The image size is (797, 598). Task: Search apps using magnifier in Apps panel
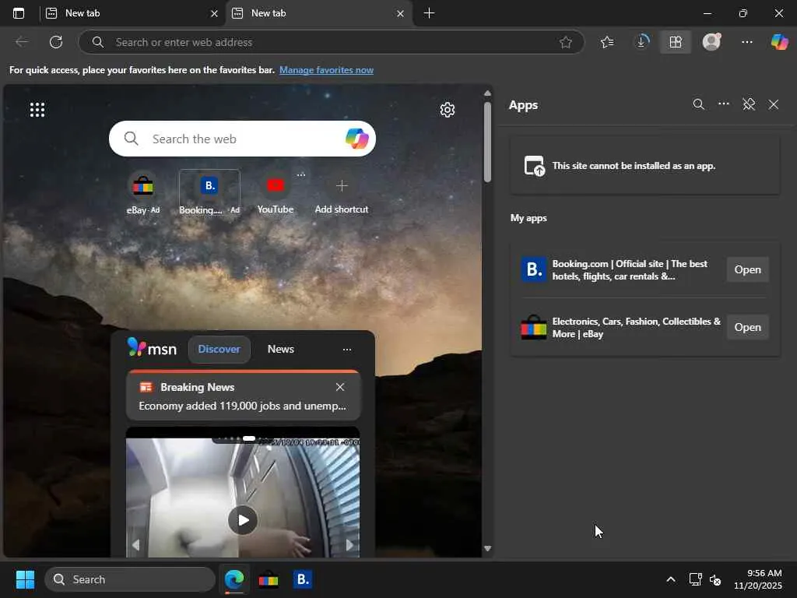click(x=698, y=104)
